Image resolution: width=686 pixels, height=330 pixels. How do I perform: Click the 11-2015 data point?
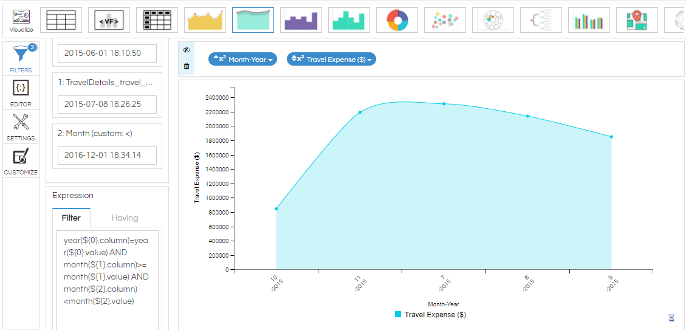click(360, 112)
